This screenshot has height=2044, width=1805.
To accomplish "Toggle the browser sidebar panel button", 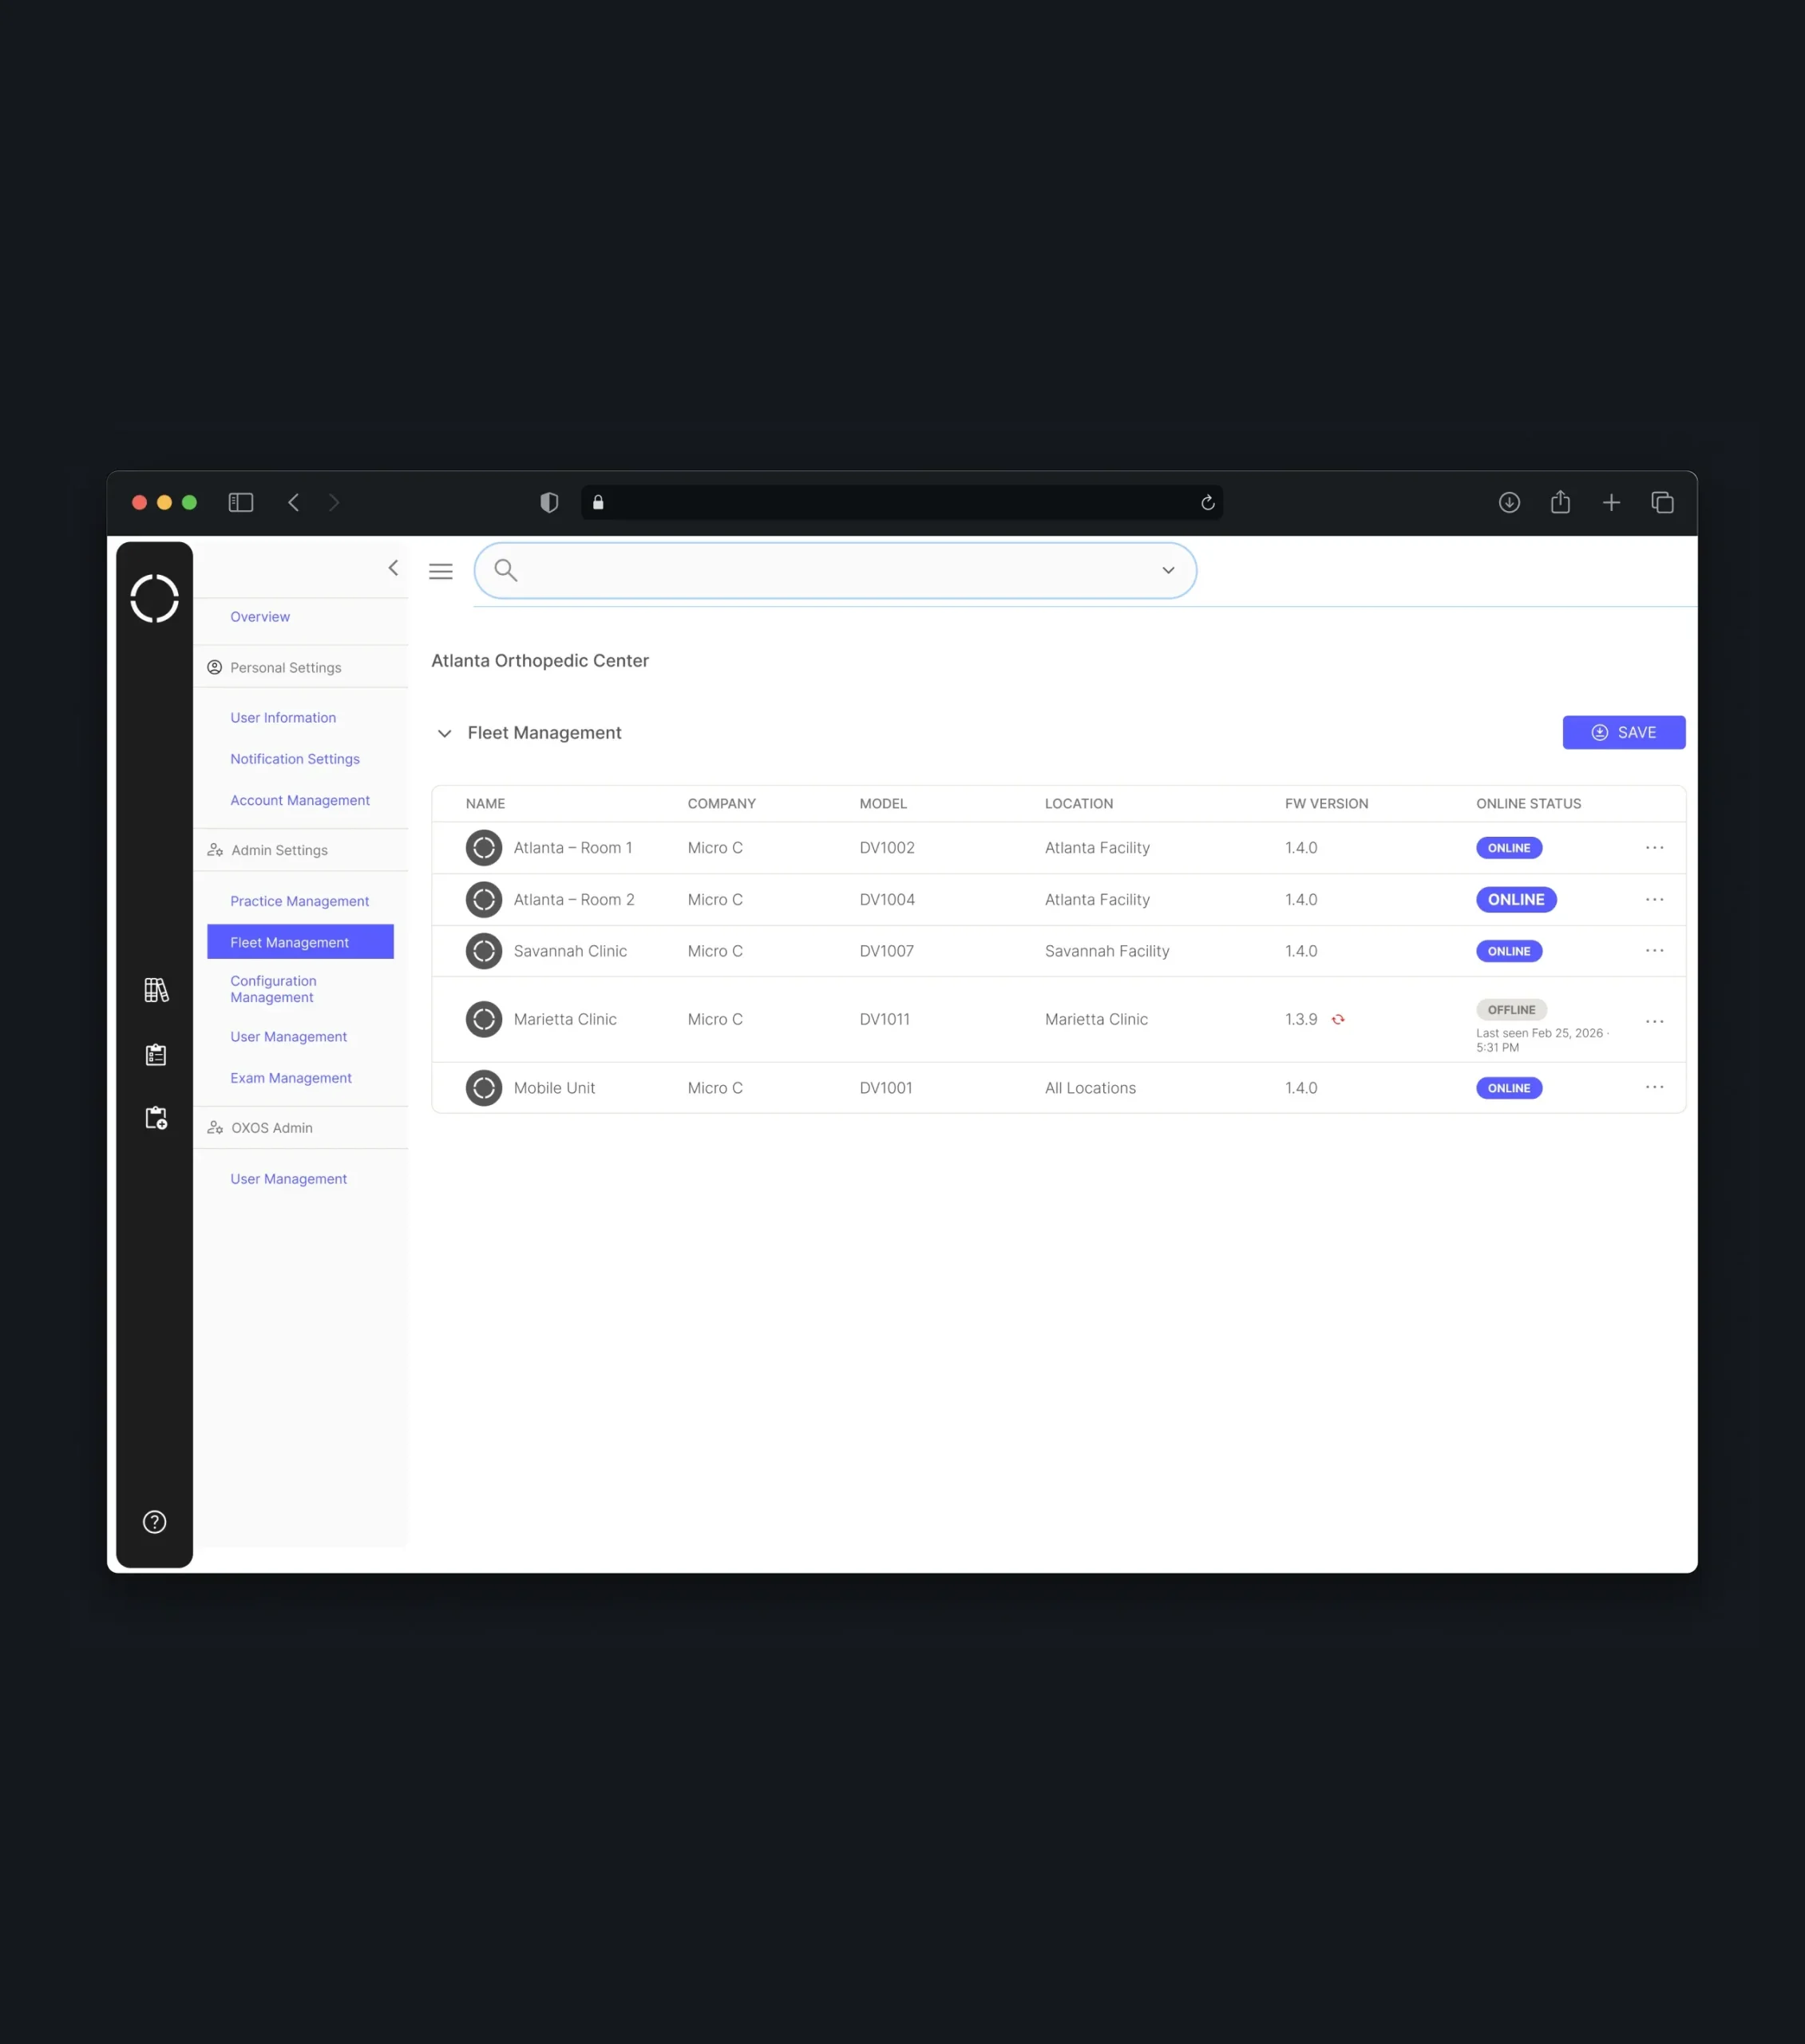I will click(241, 502).
